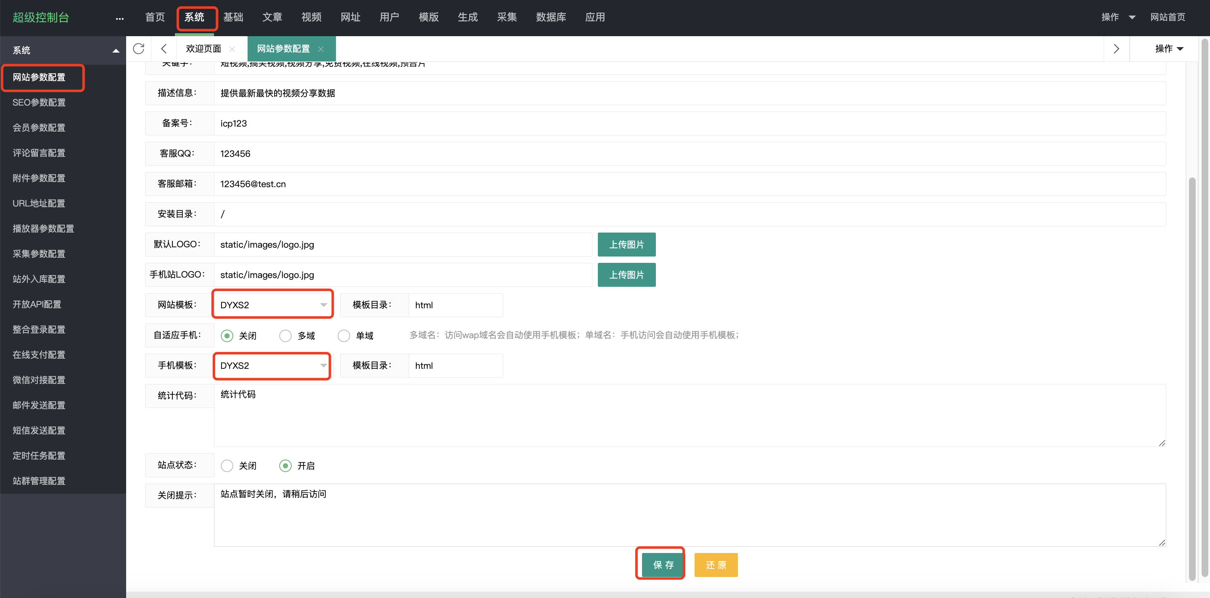This screenshot has height=598, width=1210.
Task: Open 站外入库配置 in sidebar
Action: coord(39,279)
